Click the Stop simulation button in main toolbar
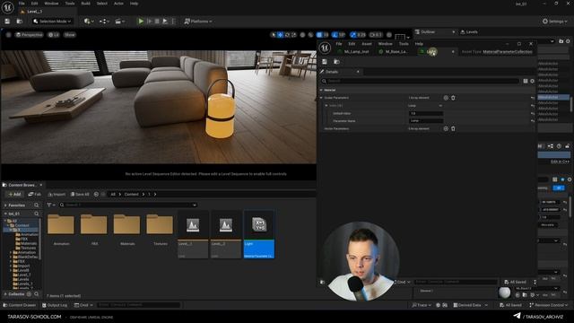Image resolution: width=574 pixels, height=323 pixels. pyautogui.click(x=157, y=22)
